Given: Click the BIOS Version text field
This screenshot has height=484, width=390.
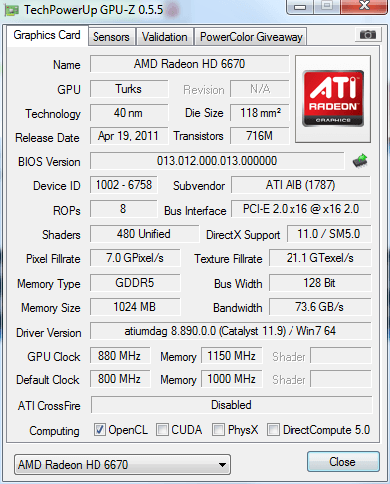Looking at the screenshot, I should tap(217, 161).
